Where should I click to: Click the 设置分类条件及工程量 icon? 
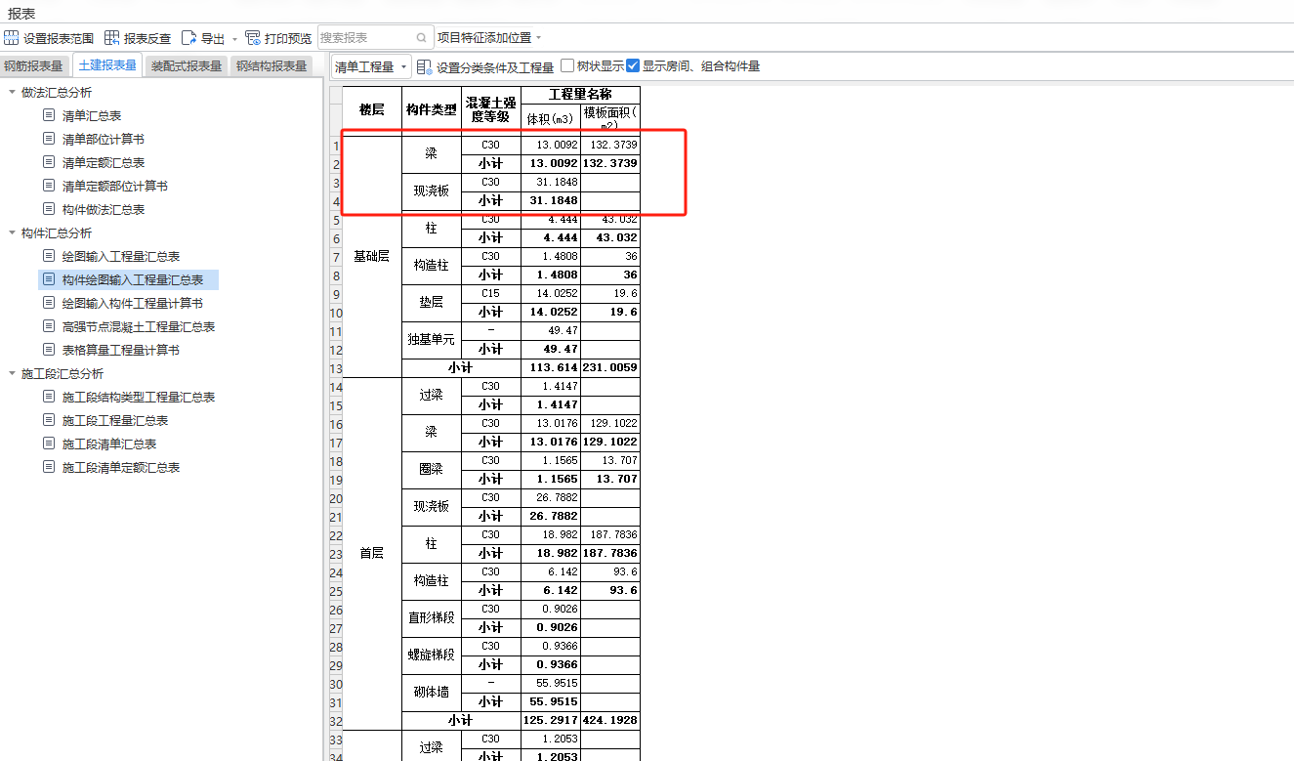[x=425, y=66]
